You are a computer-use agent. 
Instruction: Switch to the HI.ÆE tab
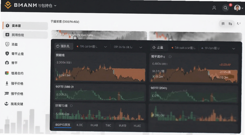tap(137, 126)
